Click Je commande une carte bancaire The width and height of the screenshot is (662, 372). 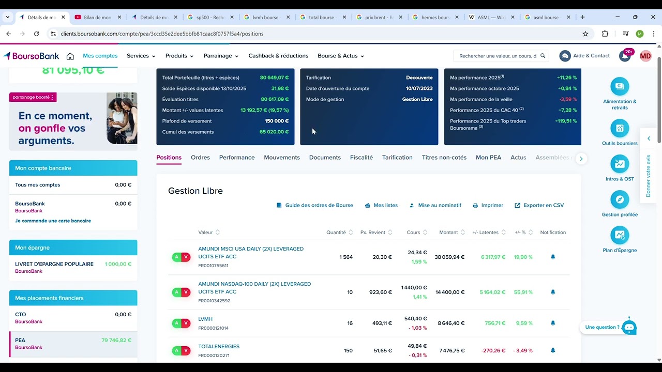(53, 221)
